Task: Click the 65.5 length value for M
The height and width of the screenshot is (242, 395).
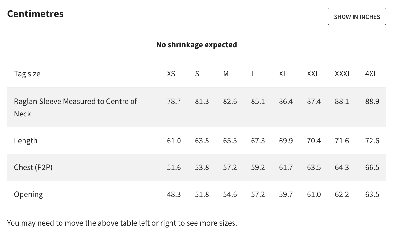Action: (230, 141)
